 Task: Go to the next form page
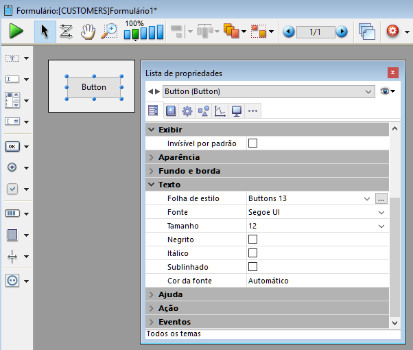(x=342, y=32)
